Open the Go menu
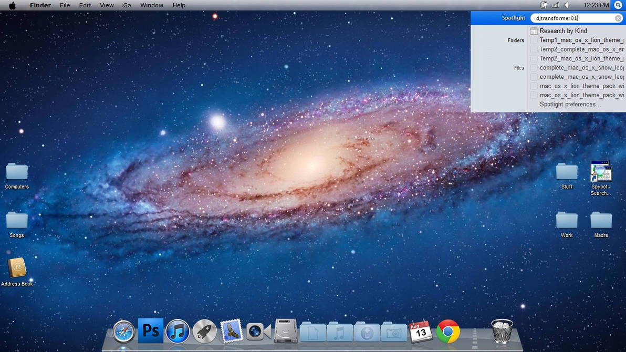The image size is (626, 352). pos(127,5)
